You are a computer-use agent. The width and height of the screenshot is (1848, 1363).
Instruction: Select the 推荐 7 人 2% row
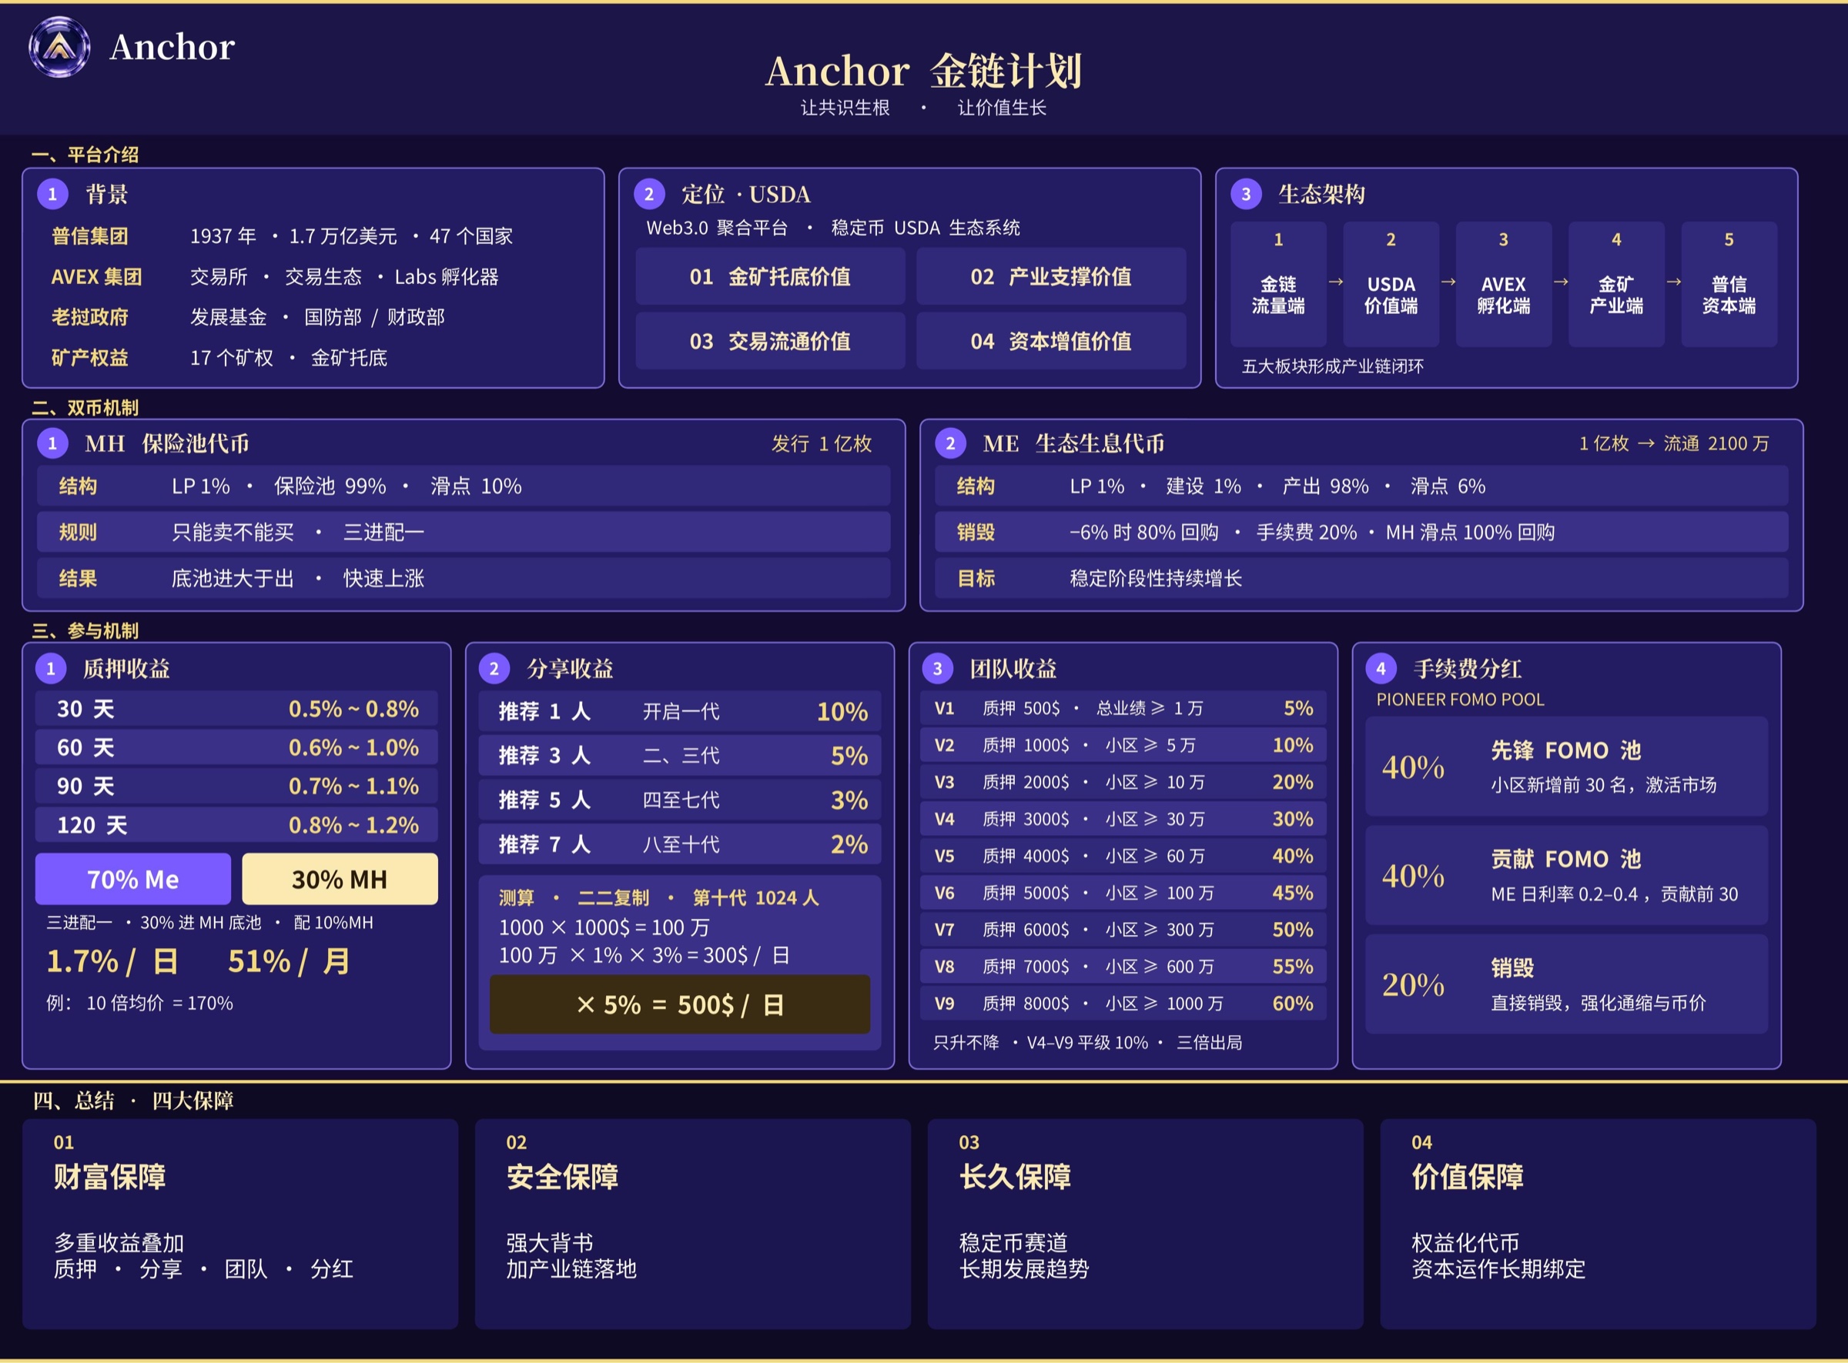680,845
